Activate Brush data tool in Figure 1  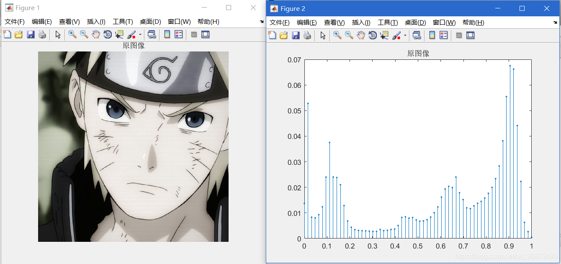131,34
